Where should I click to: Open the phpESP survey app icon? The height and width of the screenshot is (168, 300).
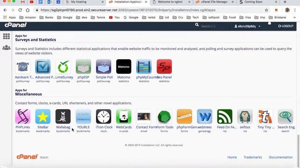pos(83,66)
